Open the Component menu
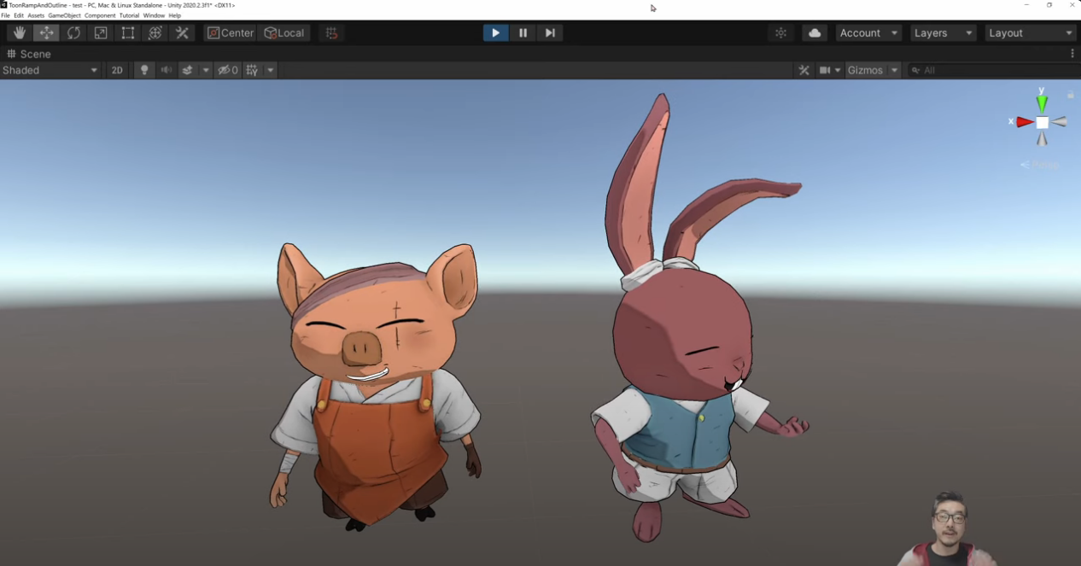Screen dimensions: 1081x566 100,15
